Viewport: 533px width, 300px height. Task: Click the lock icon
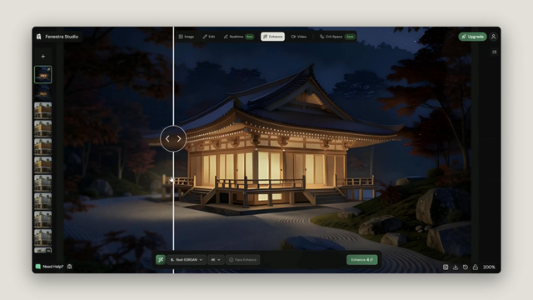coord(476,267)
